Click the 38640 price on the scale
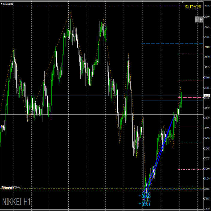Screen dimensions: 211x211 click(x=207, y=108)
